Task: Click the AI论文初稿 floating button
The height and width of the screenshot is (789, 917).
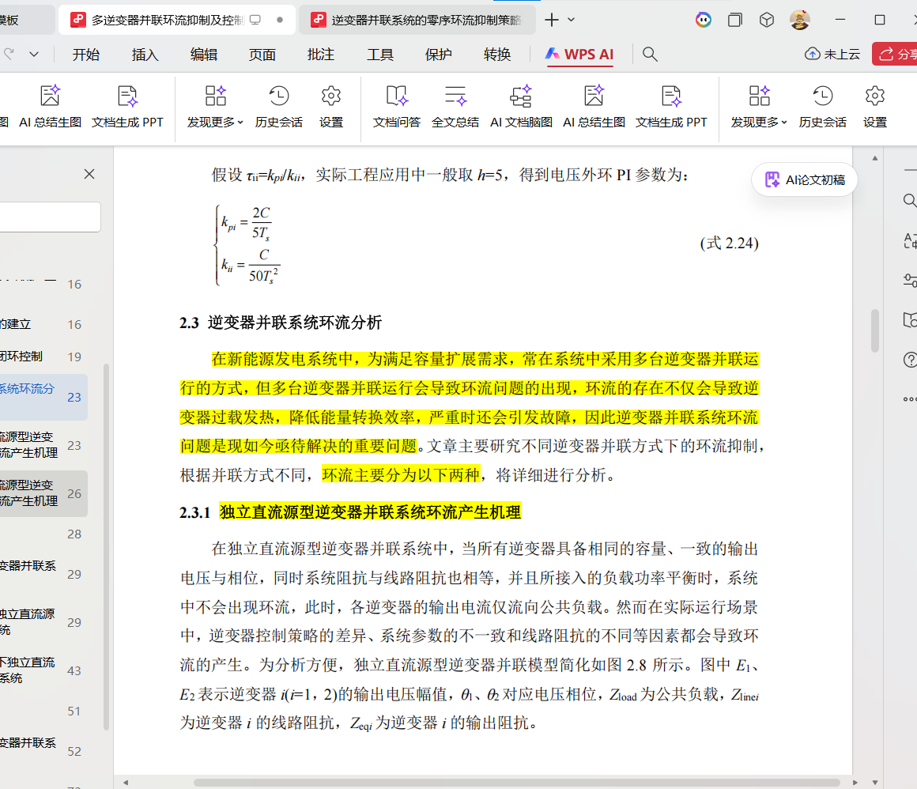Action: click(x=804, y=180)
